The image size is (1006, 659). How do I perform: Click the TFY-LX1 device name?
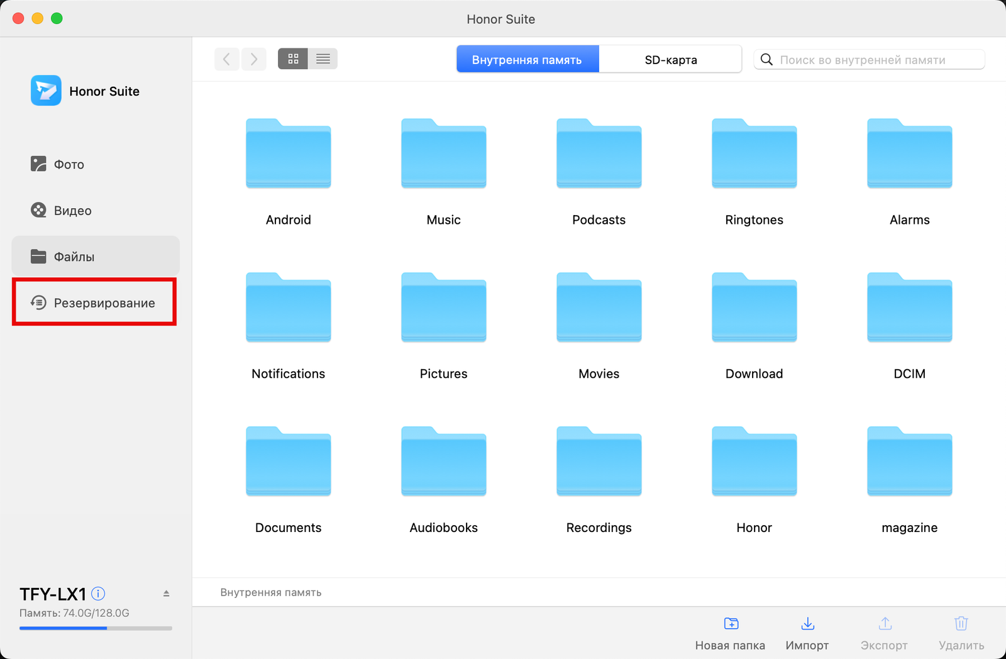53,594
